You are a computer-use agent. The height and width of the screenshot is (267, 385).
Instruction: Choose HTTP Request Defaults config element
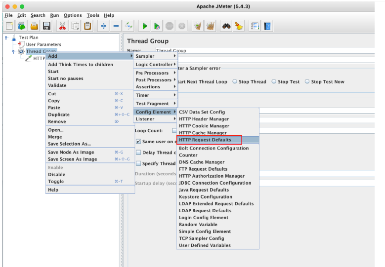[x=218, y=140]
